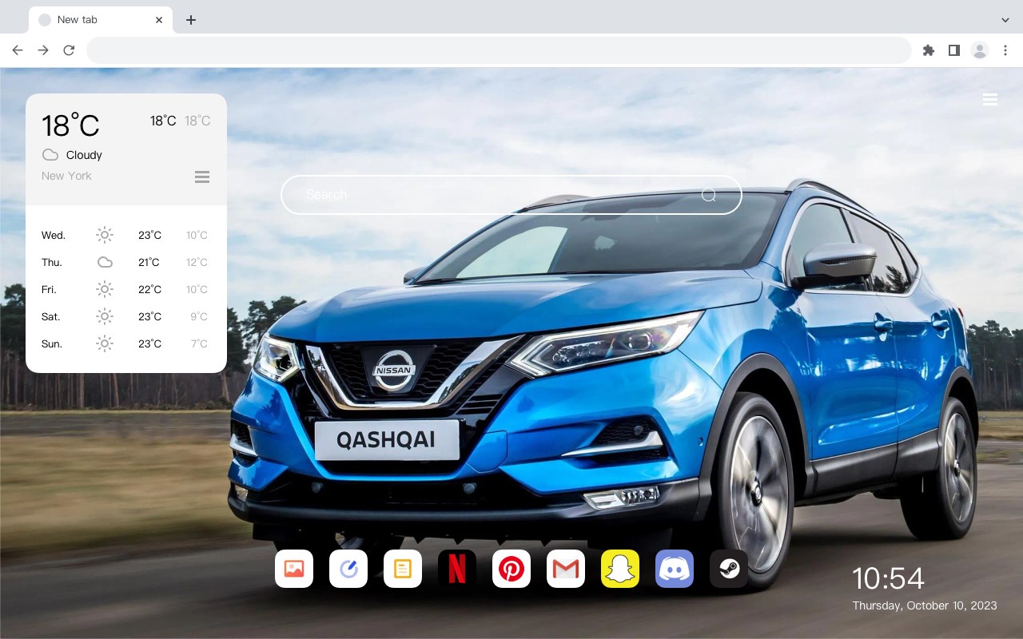Open the to-do task checker icon

point(348,569)
